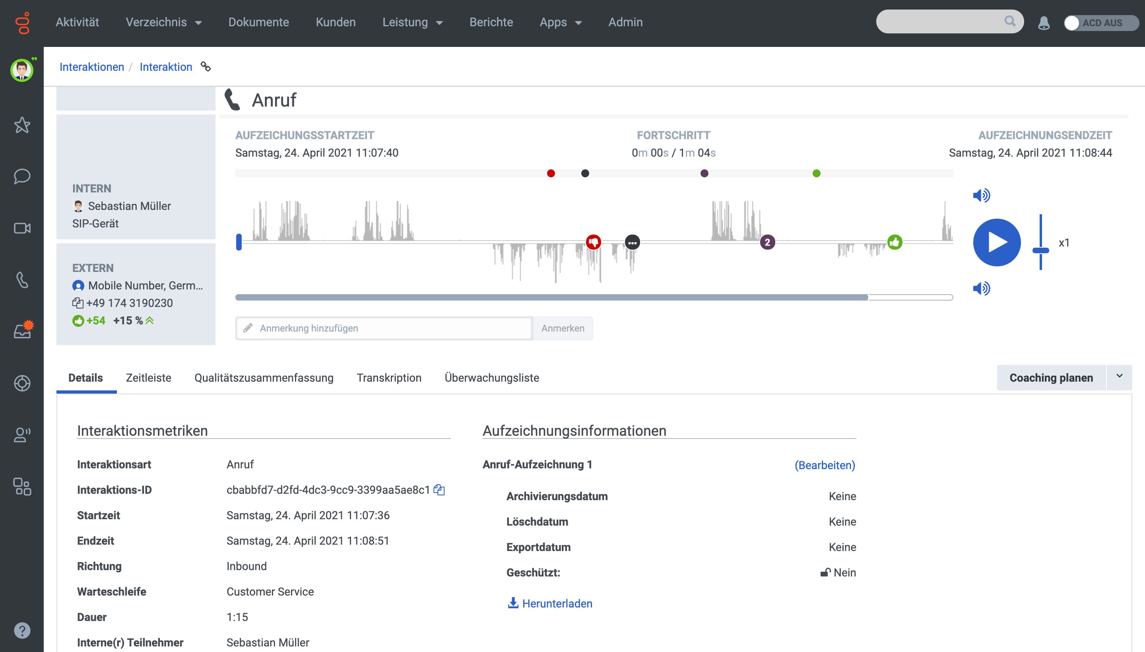The height and width of the screenshot is (652, 1145).
Task: Open the inbox icon with the orange badge
Action: (22, 331)
